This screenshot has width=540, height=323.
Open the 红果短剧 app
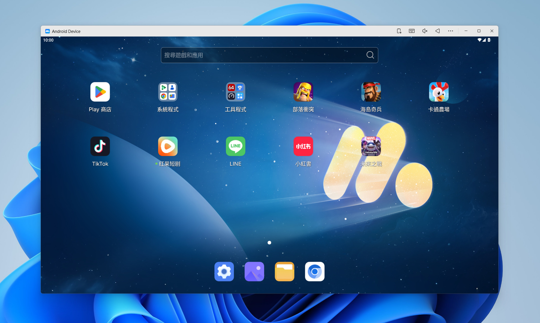[168, 146]
